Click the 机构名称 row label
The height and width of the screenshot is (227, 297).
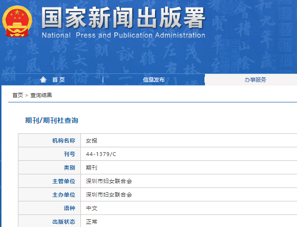click(x=63, y=141)
